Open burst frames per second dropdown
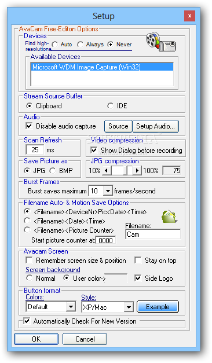The image size is (212, 363). [108, 191]
